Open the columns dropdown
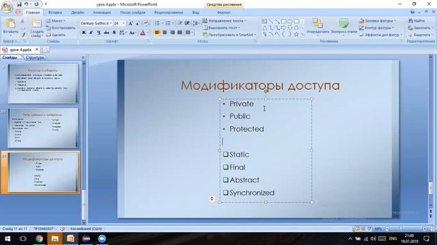Viewport: 437px width, 245px height. pyautogui.click(x=189, y=33)
